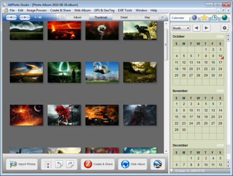Open the Favorites star panel tab

pos(204,17)
